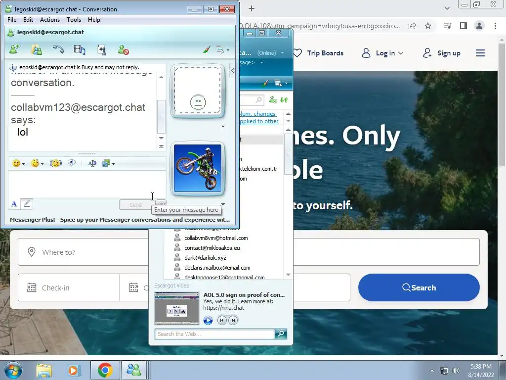
Task: Open the Tools menu
Action: pos(74,20)
